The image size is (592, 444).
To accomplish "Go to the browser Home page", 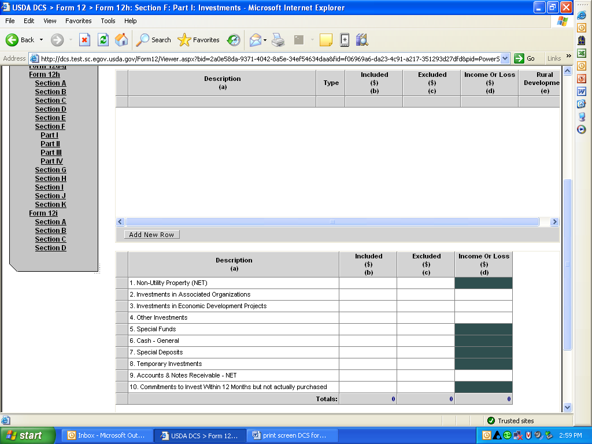I will point(121,40).
